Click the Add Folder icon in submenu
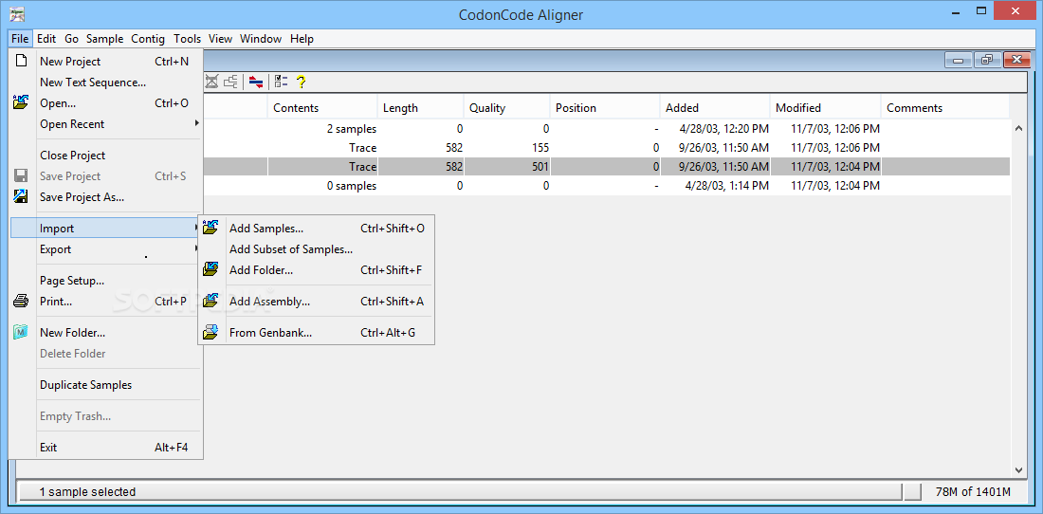The width and height of the screenshot is (1043, 514). (x=210, y=270)
